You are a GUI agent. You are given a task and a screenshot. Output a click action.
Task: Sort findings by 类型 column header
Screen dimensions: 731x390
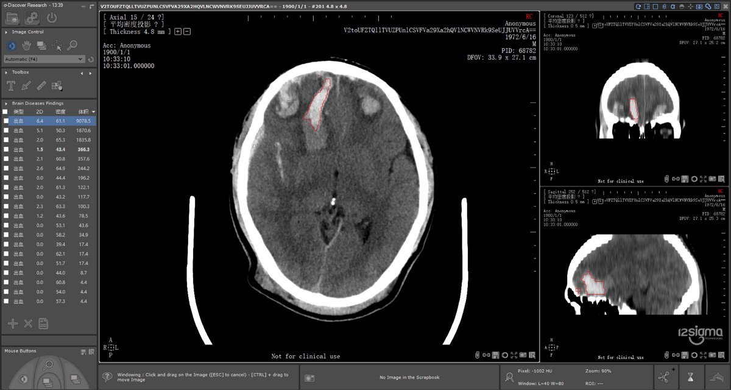pyautogui.click(x=19, y=112)
